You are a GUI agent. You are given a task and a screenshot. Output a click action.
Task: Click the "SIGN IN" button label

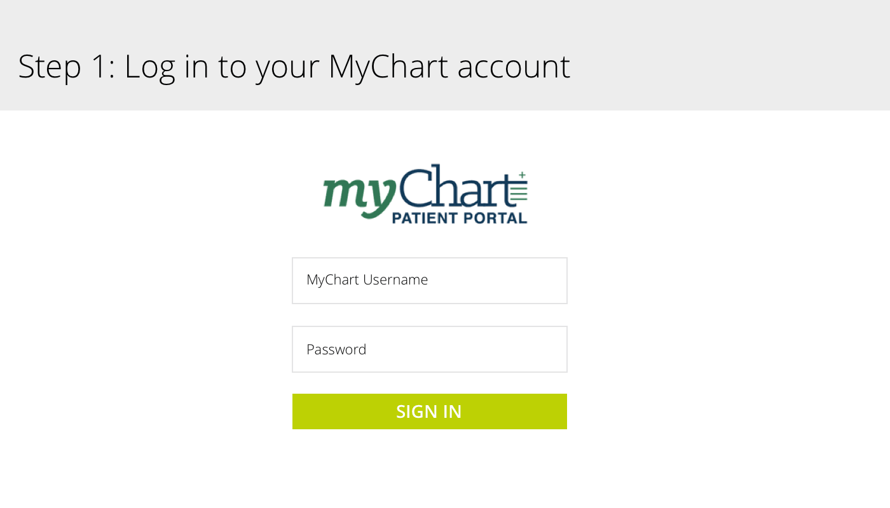pos(429,411)
